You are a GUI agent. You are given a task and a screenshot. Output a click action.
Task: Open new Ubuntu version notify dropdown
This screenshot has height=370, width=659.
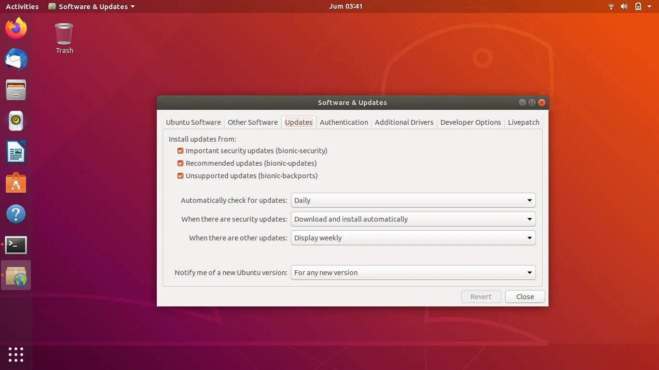click(x=413, y=273)
